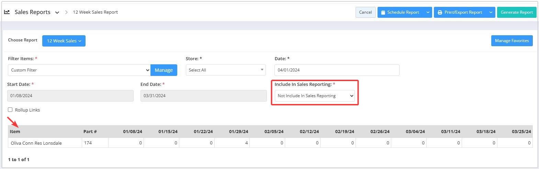Click the breadcrumb separator arrow
Viewport: 539px width, 169px height.
pos(66,12)
